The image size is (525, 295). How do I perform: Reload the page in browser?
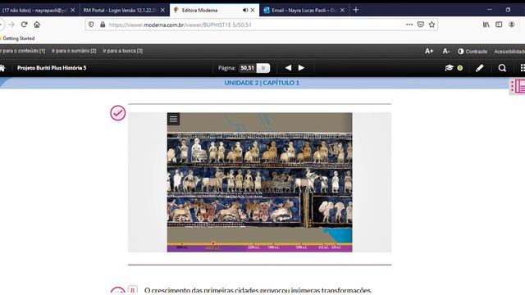click(24, 25)
